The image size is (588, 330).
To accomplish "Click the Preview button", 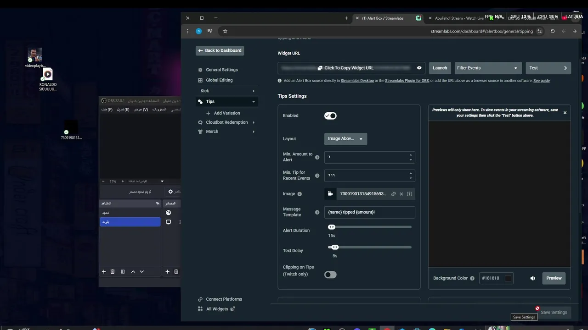I will [554, 278].
